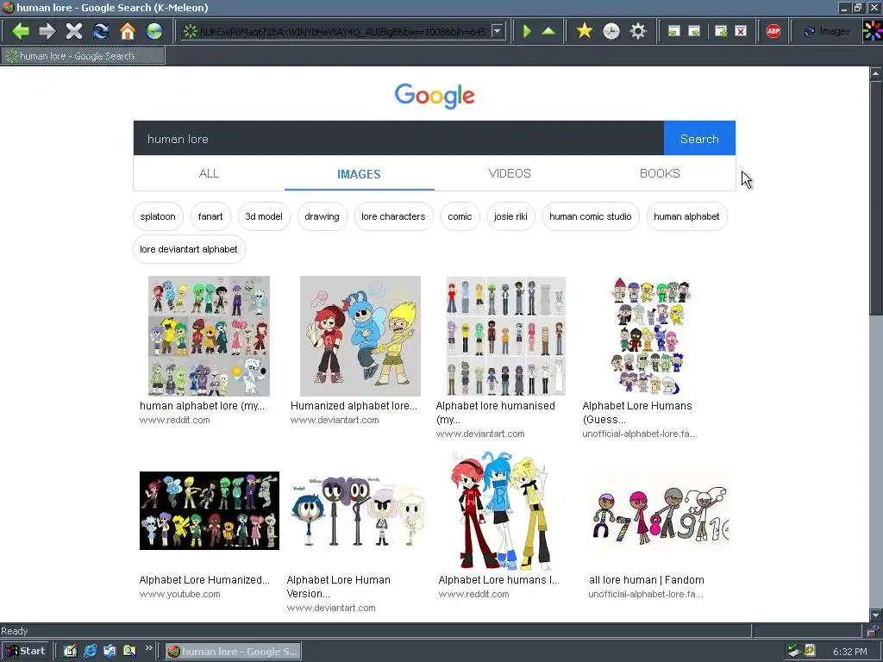Launch Internet Explorer from quick launch
The height and width of the screenshot is (662, 883).
90,652
